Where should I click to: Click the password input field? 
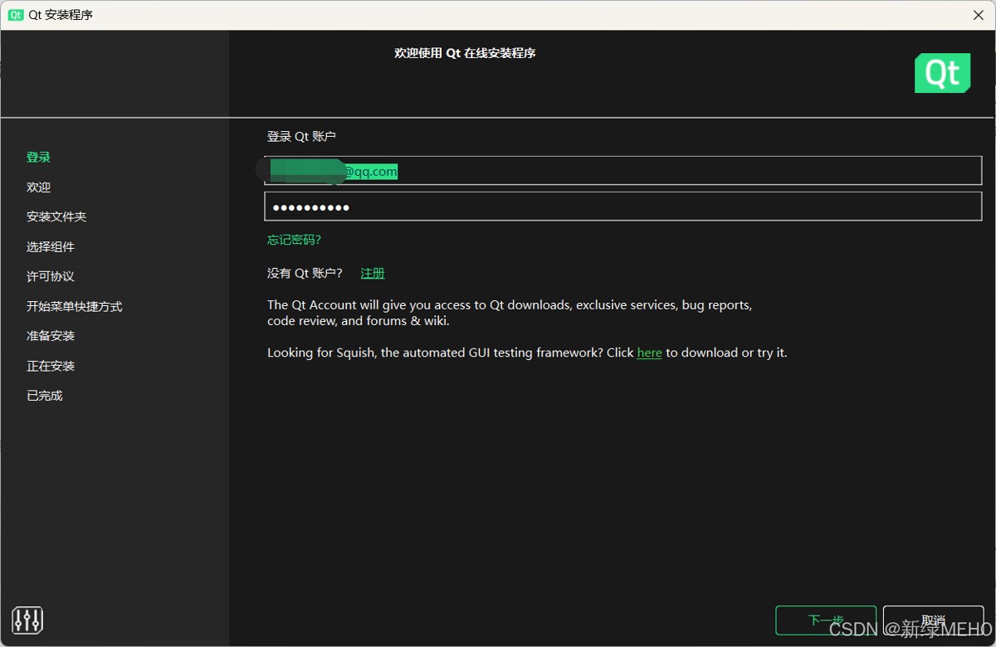click(x=622, y=207)
